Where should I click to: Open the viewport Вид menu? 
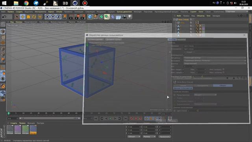pyautogui.click(x=12, y=22)
